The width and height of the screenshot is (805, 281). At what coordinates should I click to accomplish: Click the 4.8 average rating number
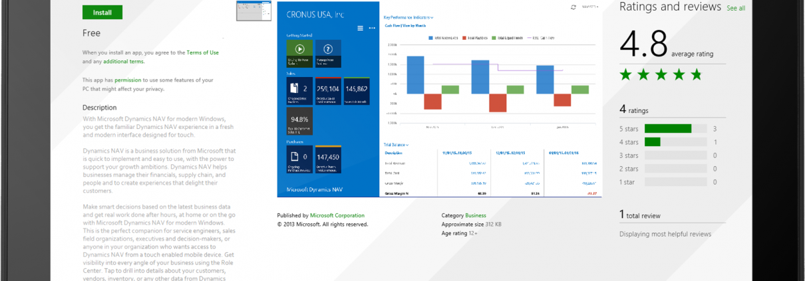[x=643, y=45]
